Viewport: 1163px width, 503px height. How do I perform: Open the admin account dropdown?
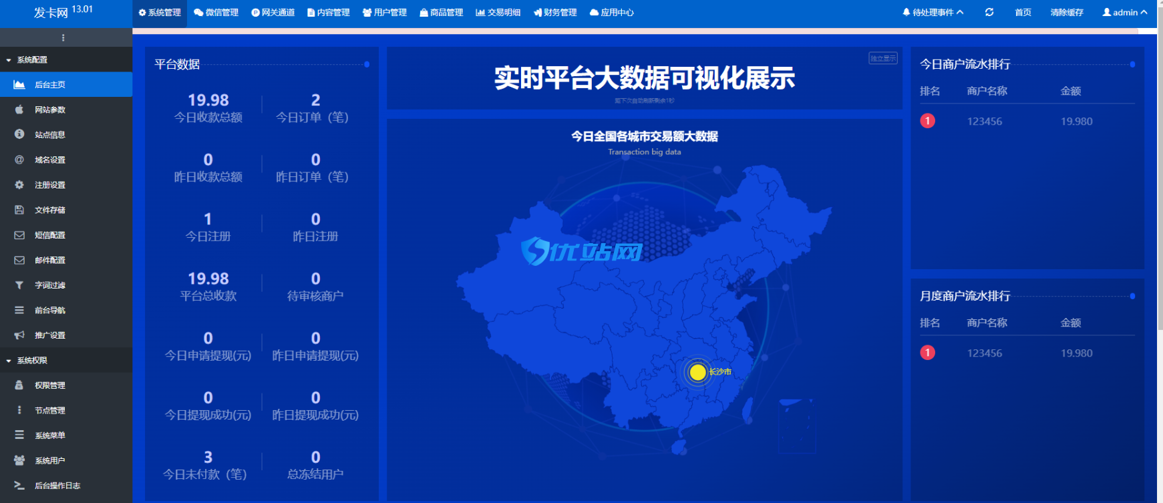click(x=1125, y=12)
